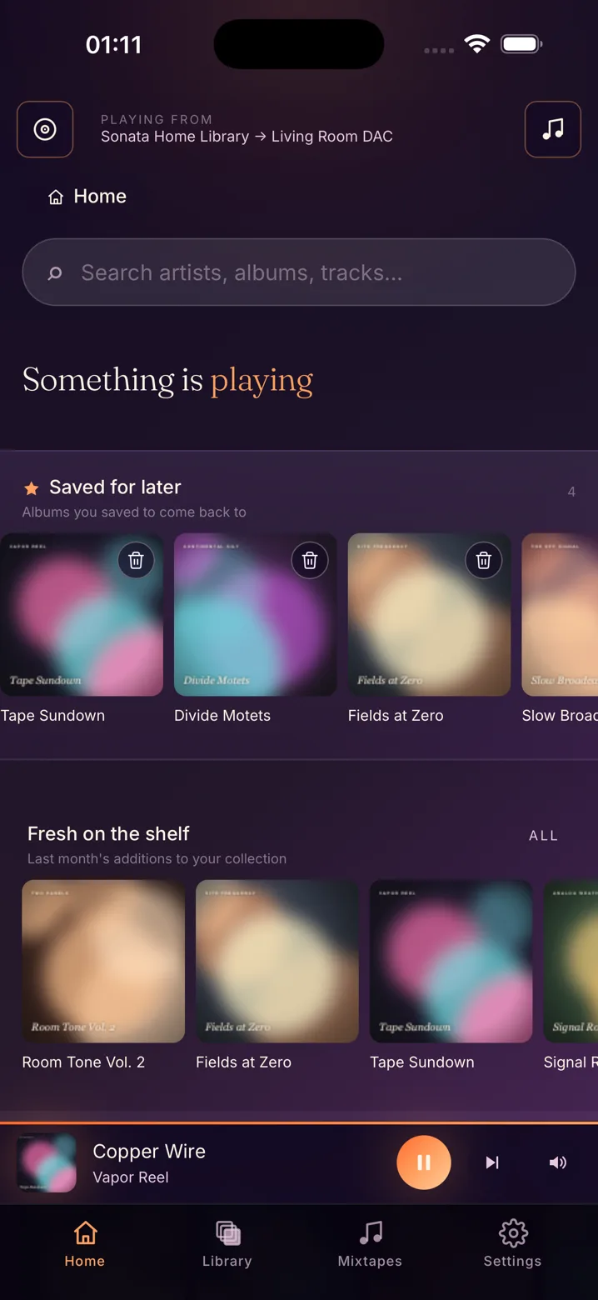The width and height of the screenshot is (598, 1300).
Task: Open the Settings gear tab
Action: 512,1243
